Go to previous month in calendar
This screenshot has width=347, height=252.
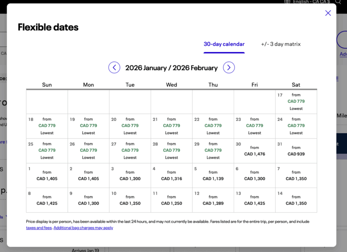[114, 67]
